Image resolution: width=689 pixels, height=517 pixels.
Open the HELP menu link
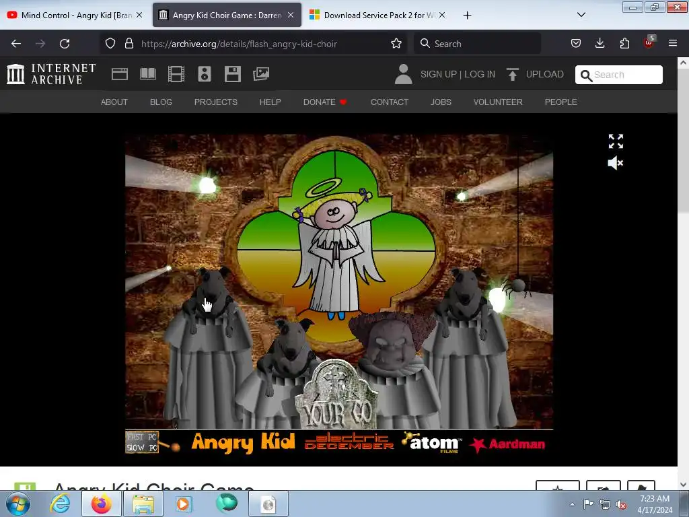270,102
